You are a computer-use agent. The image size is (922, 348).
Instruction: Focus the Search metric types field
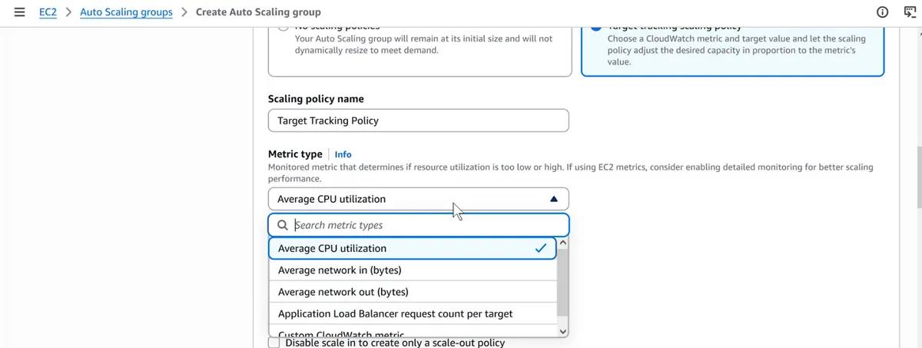[x=419, y=225]
